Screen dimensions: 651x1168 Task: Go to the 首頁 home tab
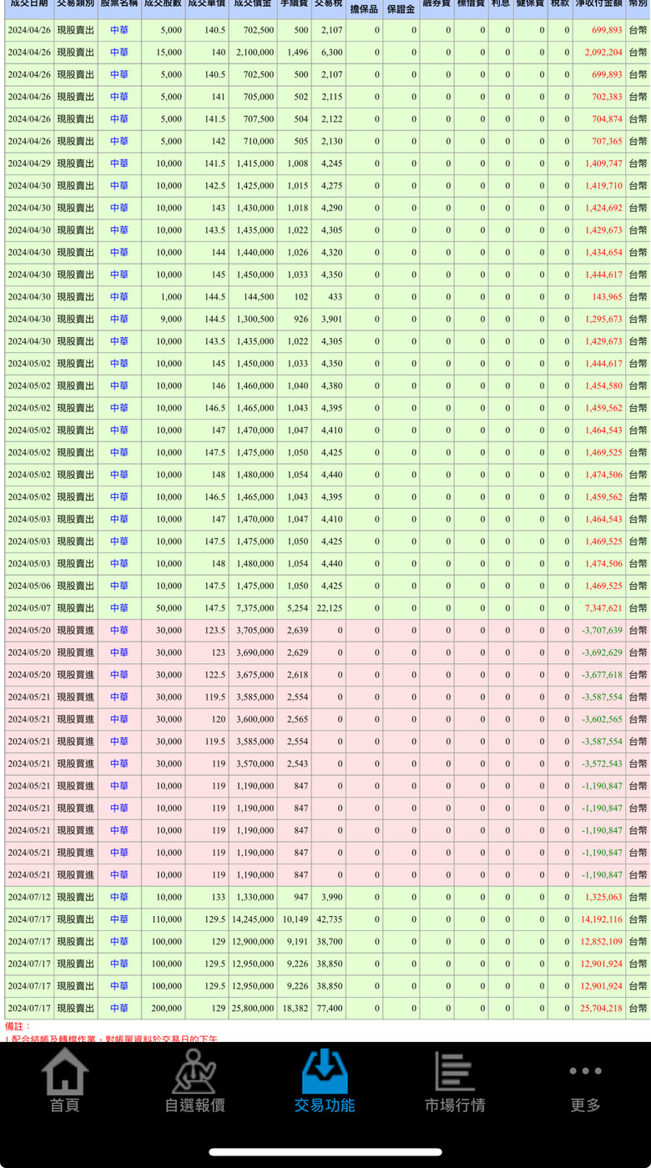[x=65, y=1080]
